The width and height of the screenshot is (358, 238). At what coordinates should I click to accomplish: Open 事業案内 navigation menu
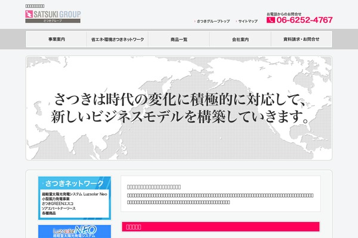(57, 39)
